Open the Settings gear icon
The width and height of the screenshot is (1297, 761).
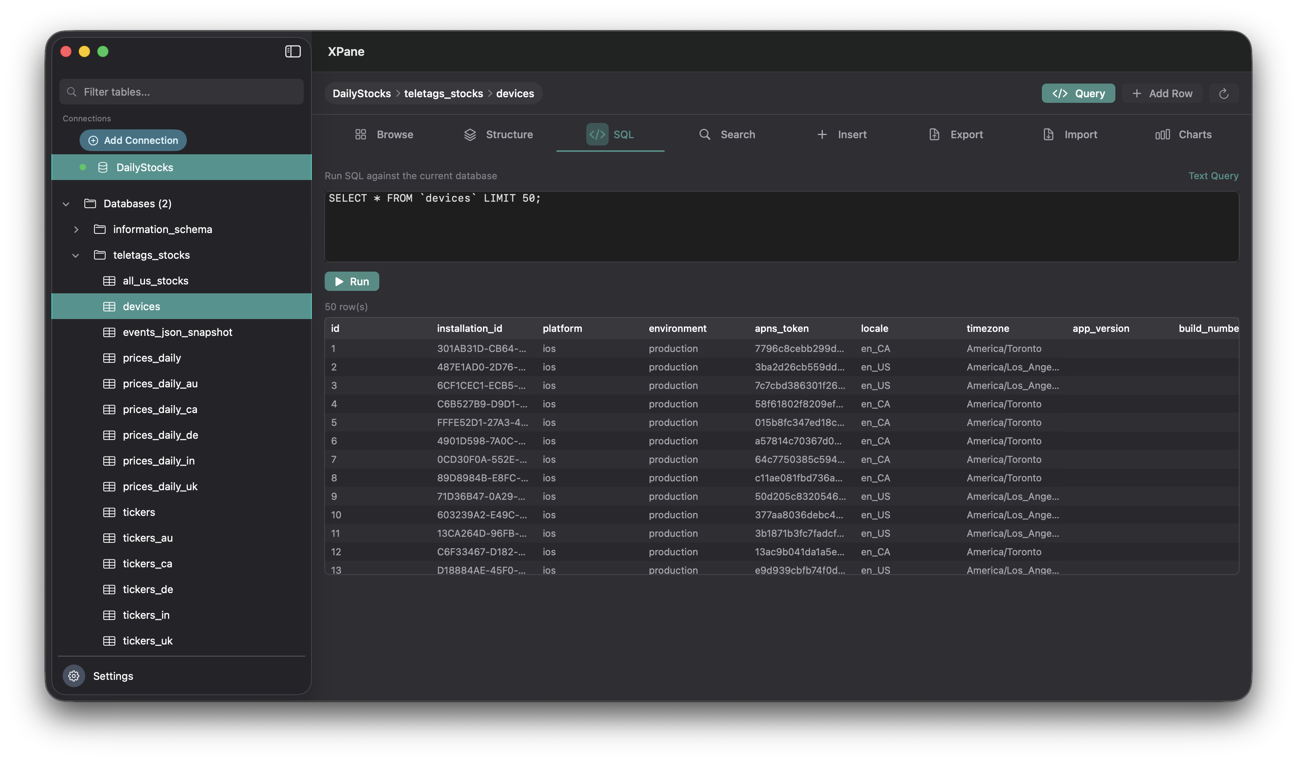click(74, 676)
